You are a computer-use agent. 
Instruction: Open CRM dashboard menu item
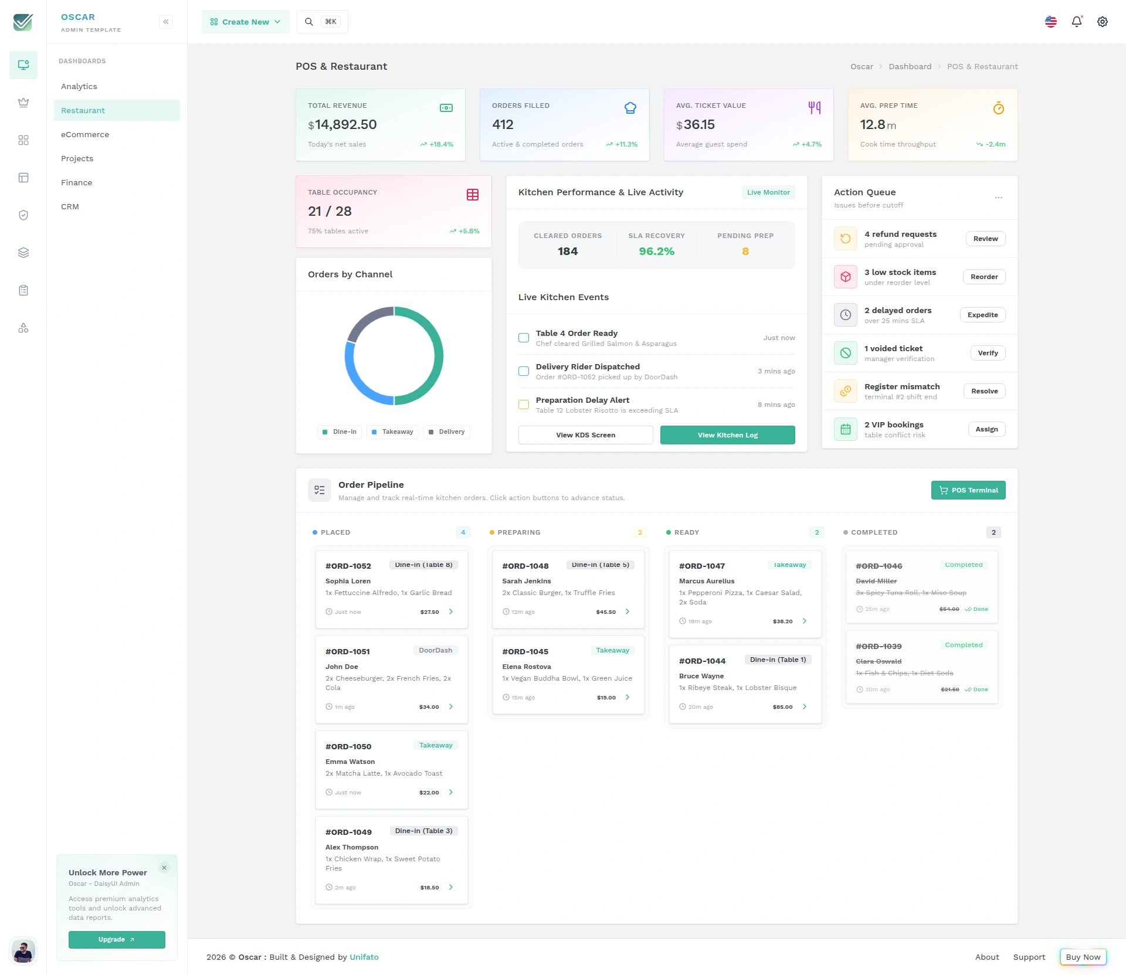click(117, 206)
